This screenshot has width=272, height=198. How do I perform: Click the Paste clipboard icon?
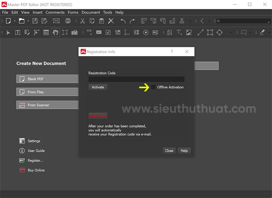(101, 21)
